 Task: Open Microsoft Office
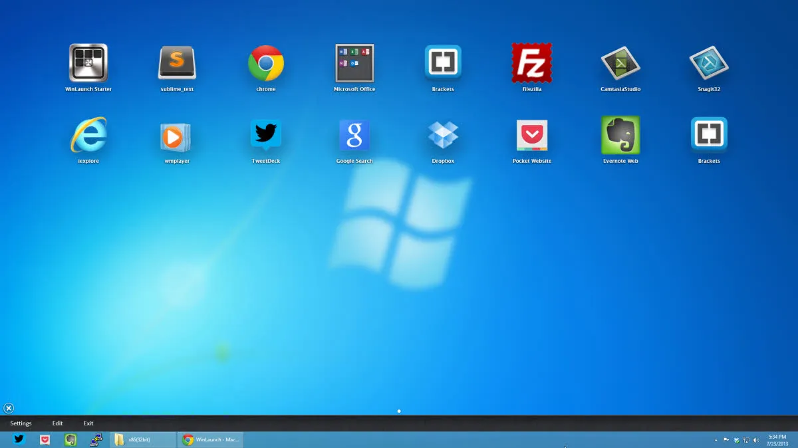coord(354,63)
